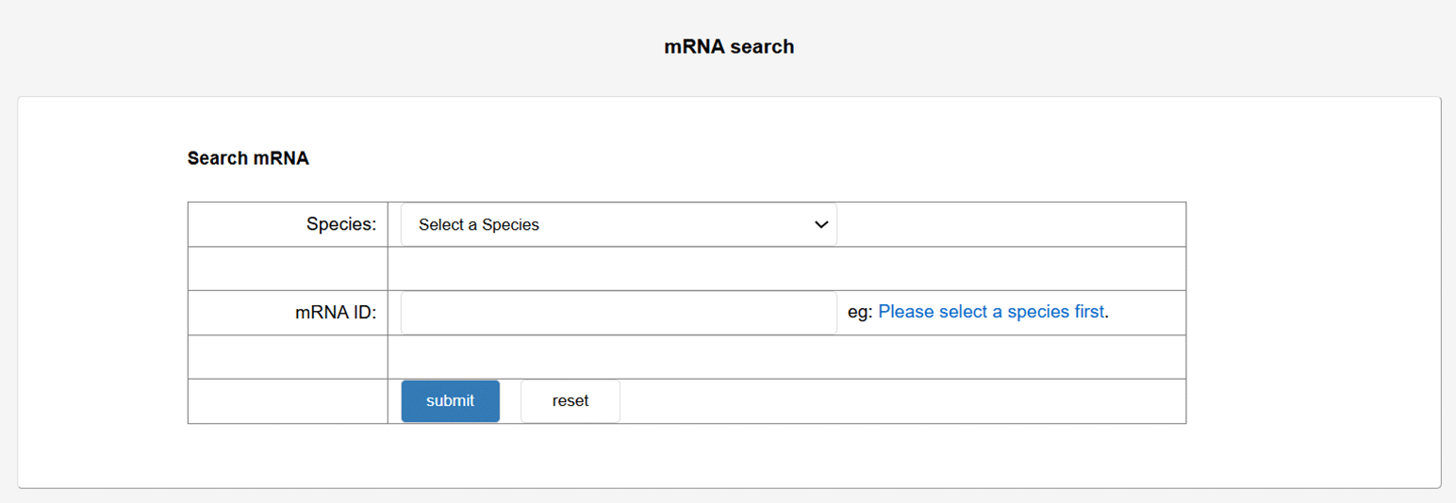Click the blank wide cell below mRNA ID field
This screenshot has width=1456, height=503.
click(786, 357)
